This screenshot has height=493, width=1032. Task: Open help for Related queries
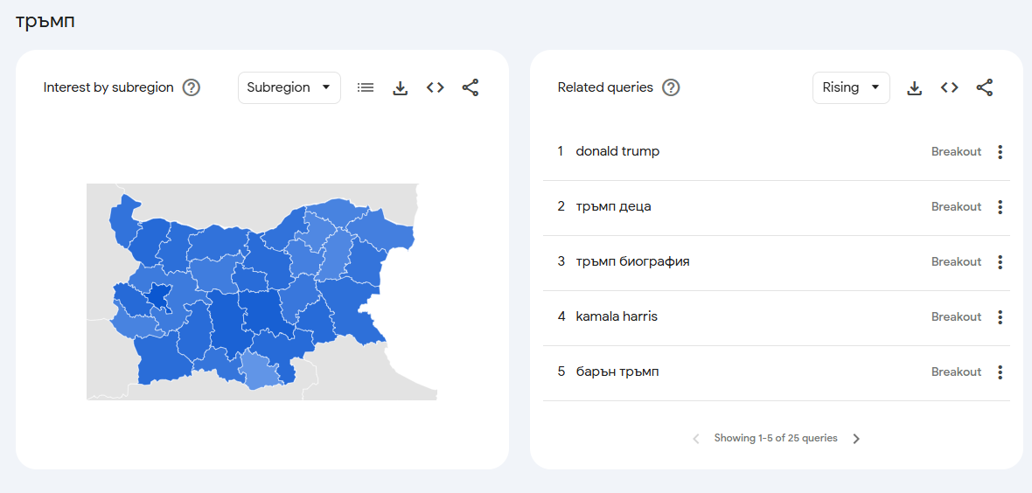[671, 87]
